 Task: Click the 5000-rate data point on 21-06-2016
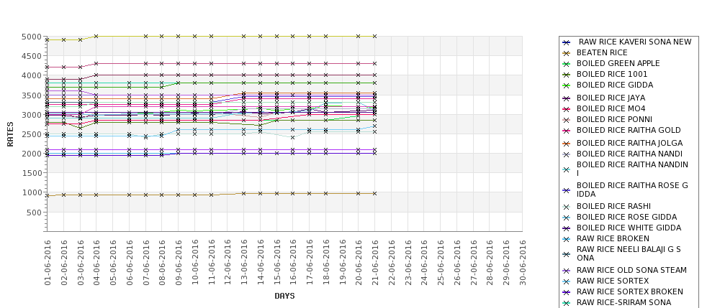[374, 36]
